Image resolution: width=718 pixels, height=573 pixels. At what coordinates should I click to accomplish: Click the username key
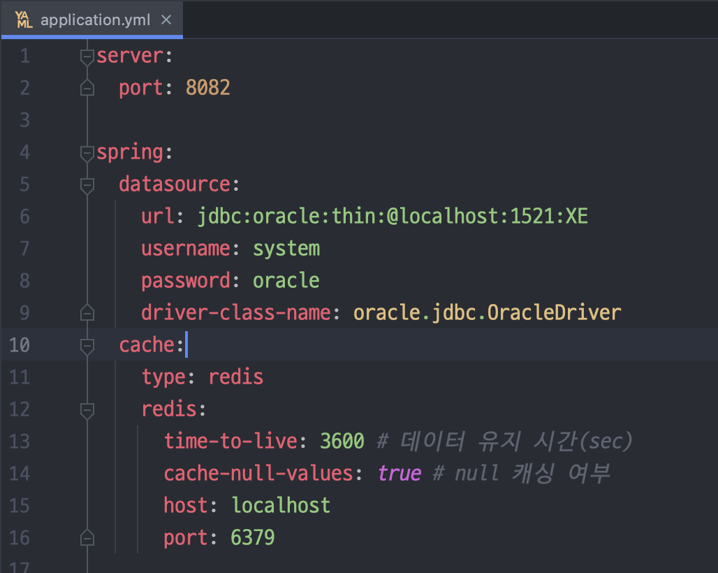(x=186, y=249)
